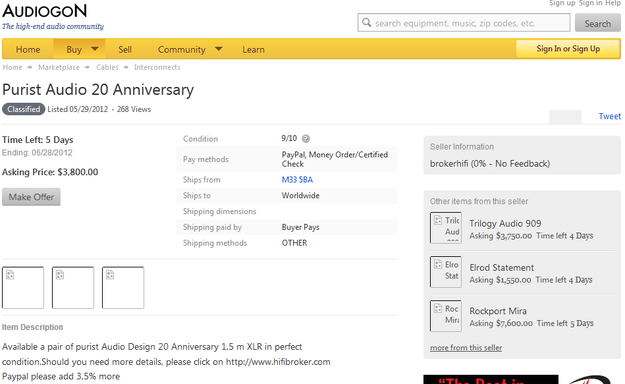Open the Sell menu item

click(x=124, y=49)
